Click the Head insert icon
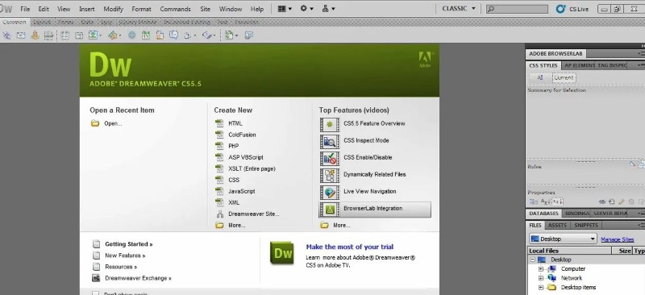Screen dimensions: 645x295 (188, 35)
